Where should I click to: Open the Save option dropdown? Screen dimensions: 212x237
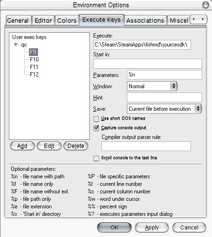coord(164,109)
